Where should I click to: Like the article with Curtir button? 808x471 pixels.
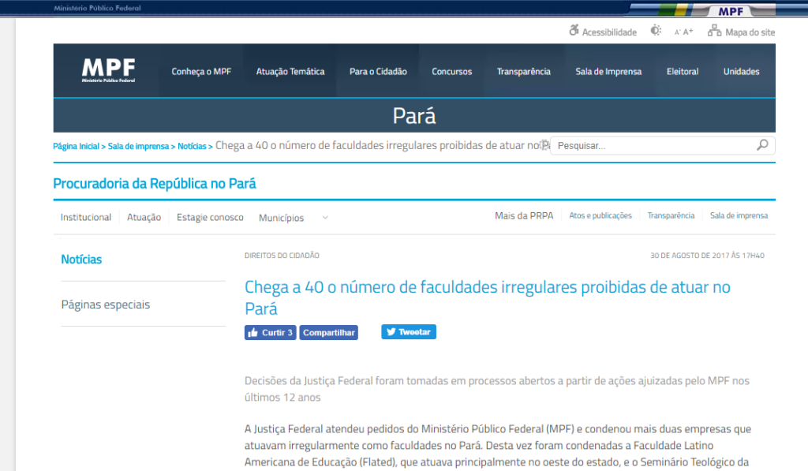tap(271, 333)
